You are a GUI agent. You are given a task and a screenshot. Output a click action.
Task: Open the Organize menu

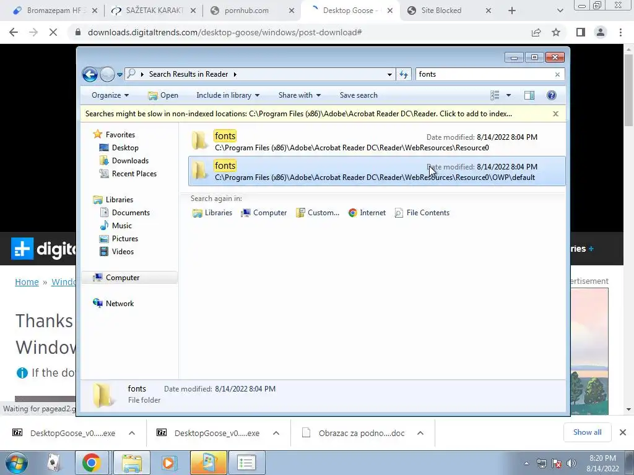tap(110, 95)
